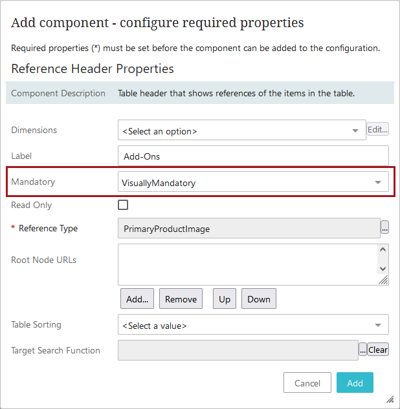Screen dimensions: 400x409
Task: Toggle the Read Only checkbox
Action: (123, 205)
